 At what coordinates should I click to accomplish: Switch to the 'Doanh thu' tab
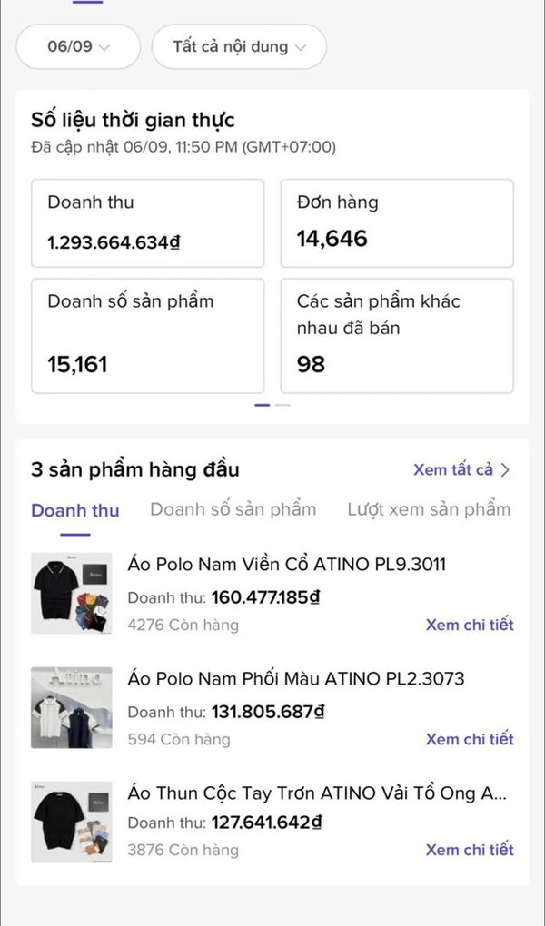coord(74,510)
